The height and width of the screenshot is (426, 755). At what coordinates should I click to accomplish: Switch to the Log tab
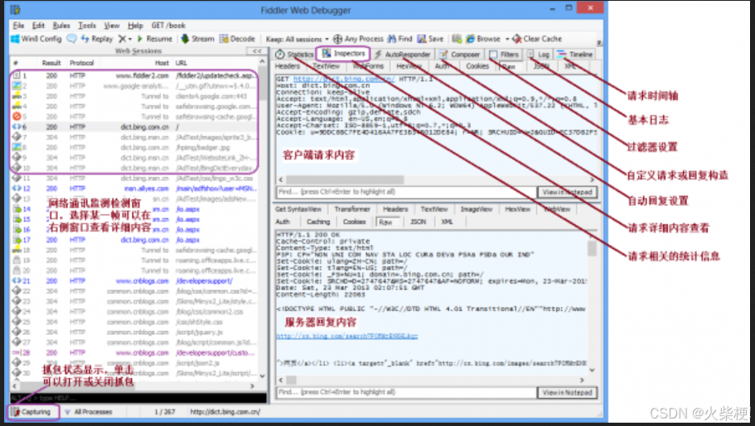[x=538, y=55]
